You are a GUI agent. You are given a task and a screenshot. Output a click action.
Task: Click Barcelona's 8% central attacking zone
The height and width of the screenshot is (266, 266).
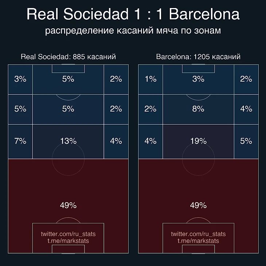pyautogui.click(x=198, y=109)
